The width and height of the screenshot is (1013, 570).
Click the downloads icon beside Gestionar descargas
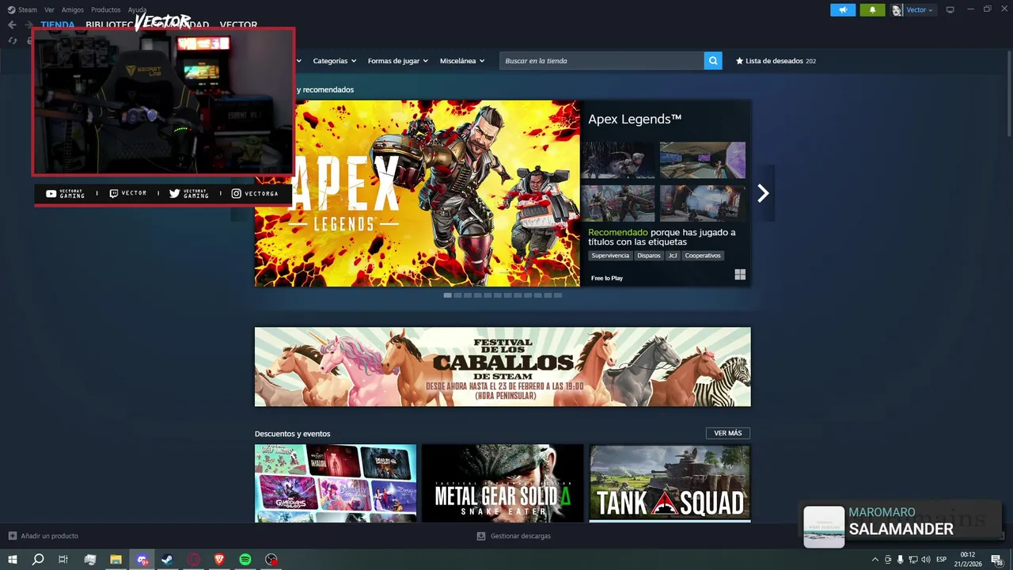pos(481,536)
